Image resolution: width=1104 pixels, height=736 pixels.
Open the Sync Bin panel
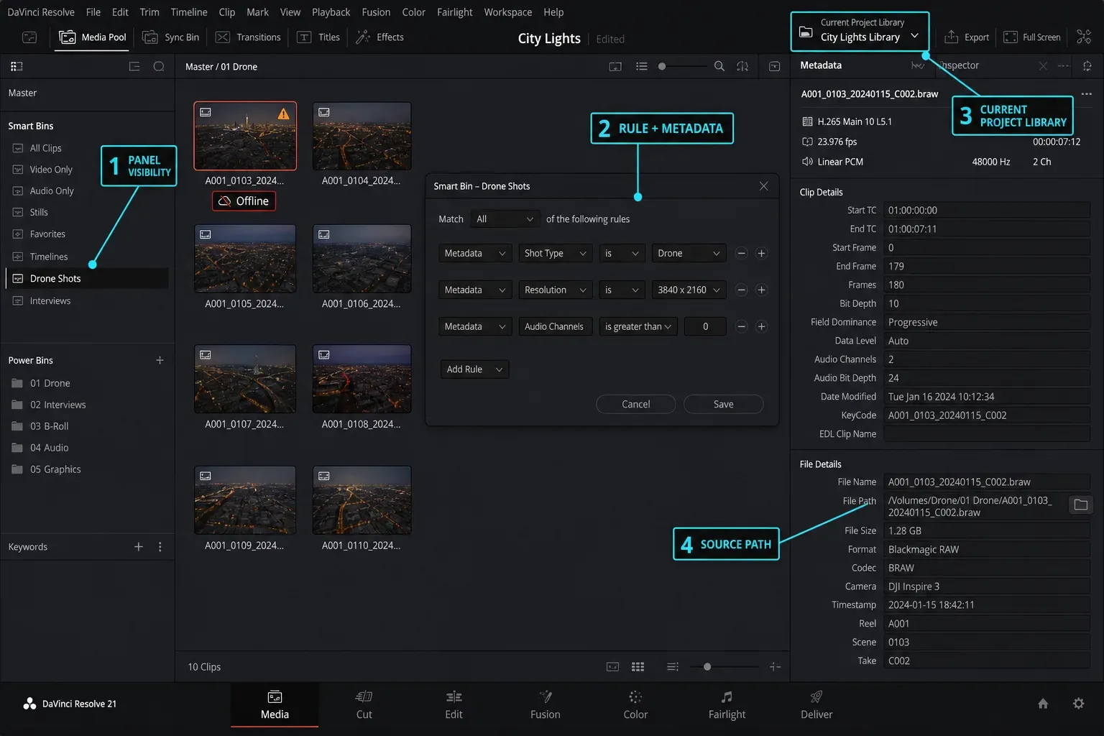point(170,37)
